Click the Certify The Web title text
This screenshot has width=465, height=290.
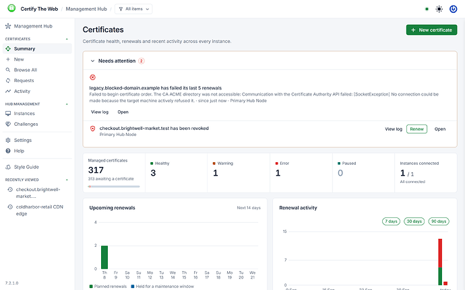click(x=39, y=9)
